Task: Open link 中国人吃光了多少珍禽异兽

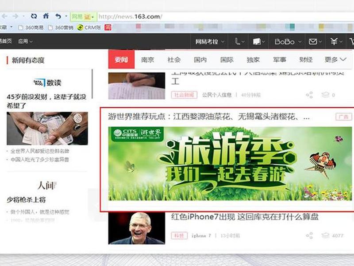Action: (40, 160)
